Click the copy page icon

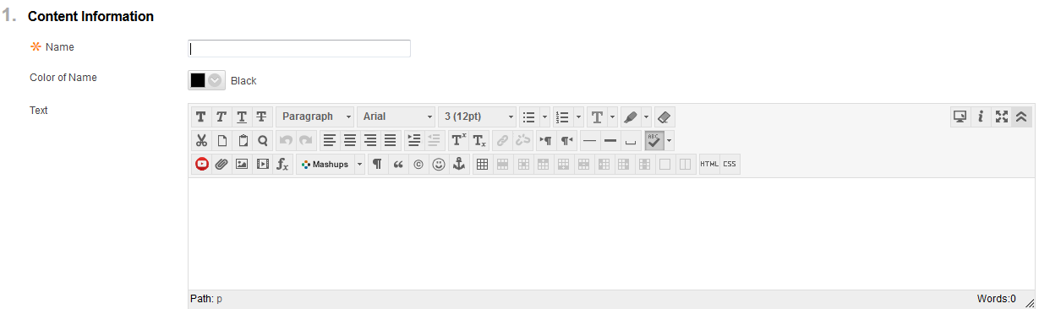coord(221,140)
